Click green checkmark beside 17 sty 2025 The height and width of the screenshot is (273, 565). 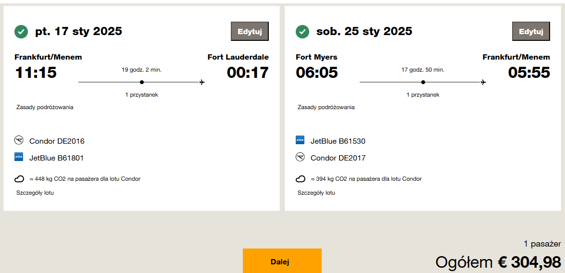[x=21, y=32]
